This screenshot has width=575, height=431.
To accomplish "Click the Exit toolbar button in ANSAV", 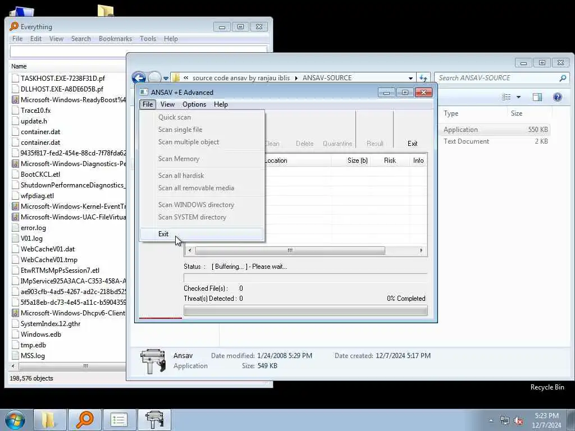I will (x=412, y=143).
